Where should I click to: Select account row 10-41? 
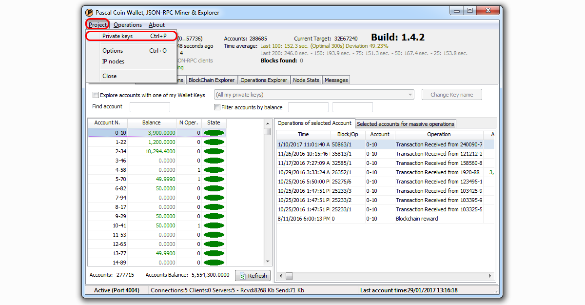tap(156, 225)
